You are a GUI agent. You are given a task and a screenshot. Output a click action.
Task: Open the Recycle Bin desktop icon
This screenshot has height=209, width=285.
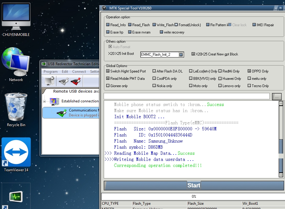tap(16, 110)
